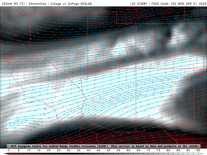The image size is (207, 155).
Task: Click the "F003" forecast hour label
Action: click(155, 4)
